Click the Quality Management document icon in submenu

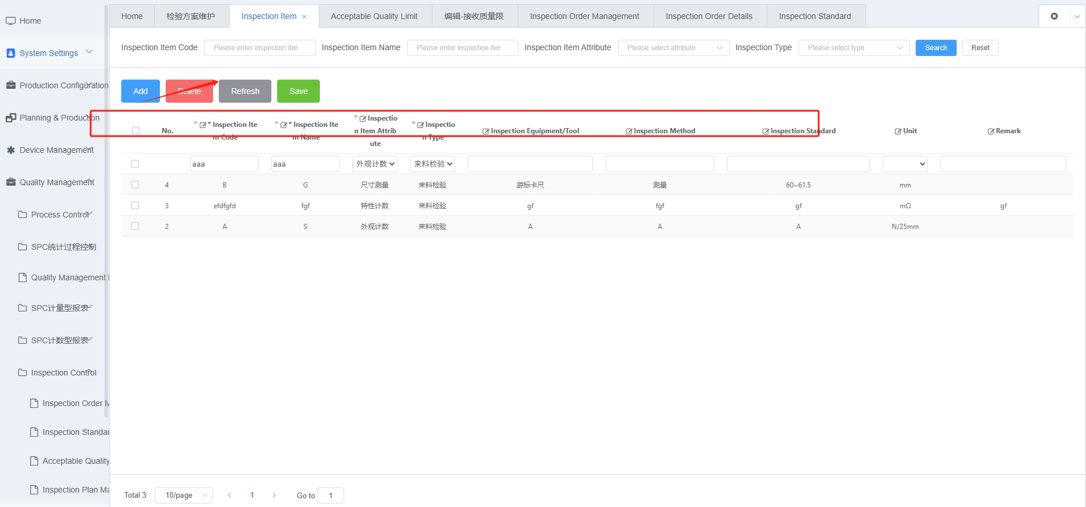[23, 277]
